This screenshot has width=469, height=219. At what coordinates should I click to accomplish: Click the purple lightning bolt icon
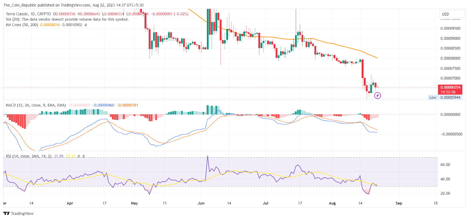pos(378,96)
